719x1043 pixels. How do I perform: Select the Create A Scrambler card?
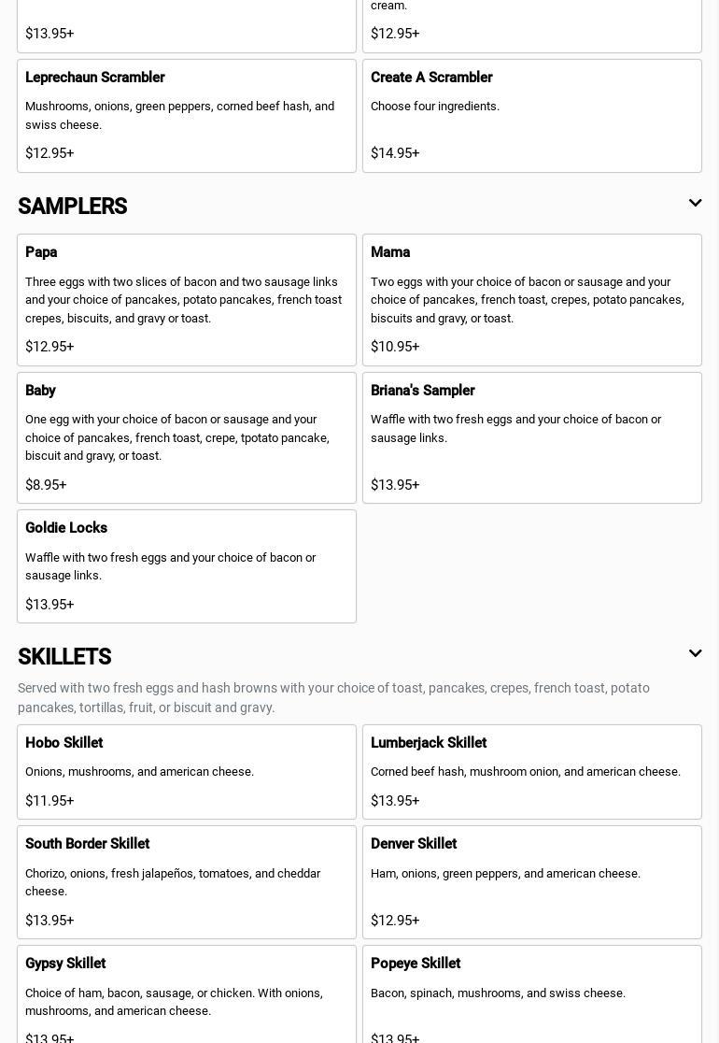pos(531,115)
